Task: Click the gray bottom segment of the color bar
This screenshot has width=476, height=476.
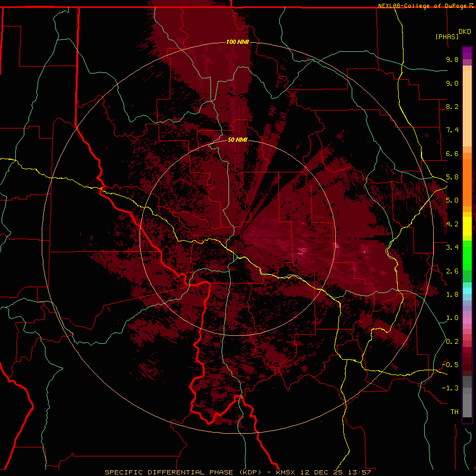Action: pos(467,402)
